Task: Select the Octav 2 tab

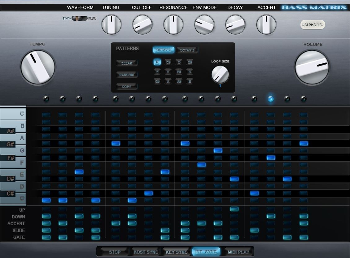Action: [x=163, y=50]
